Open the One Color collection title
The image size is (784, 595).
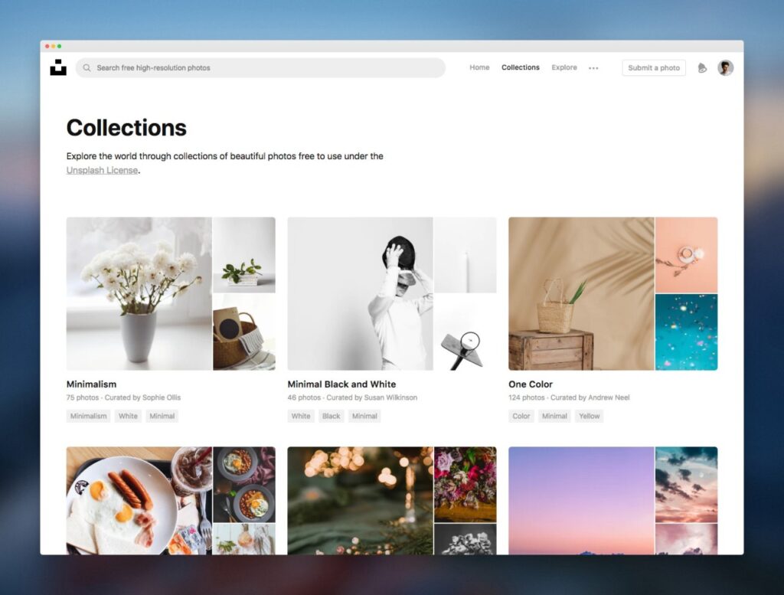[x=531, y=384]
